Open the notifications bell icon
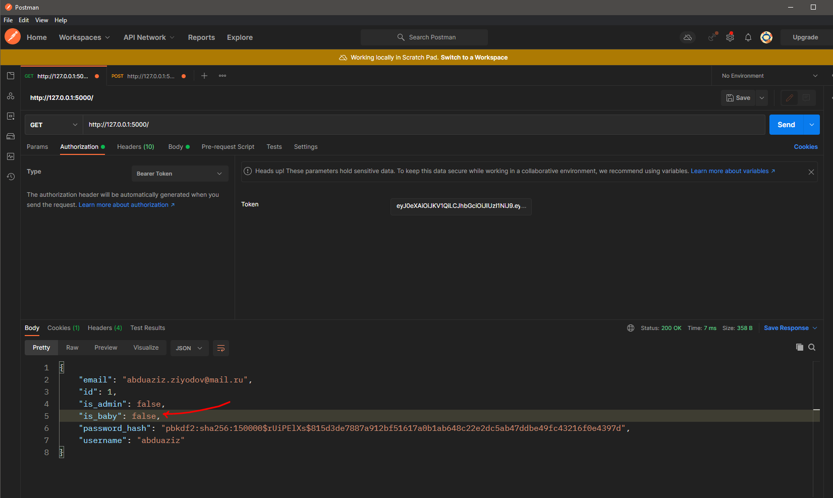The image size is (833, 498). (748, 37)
